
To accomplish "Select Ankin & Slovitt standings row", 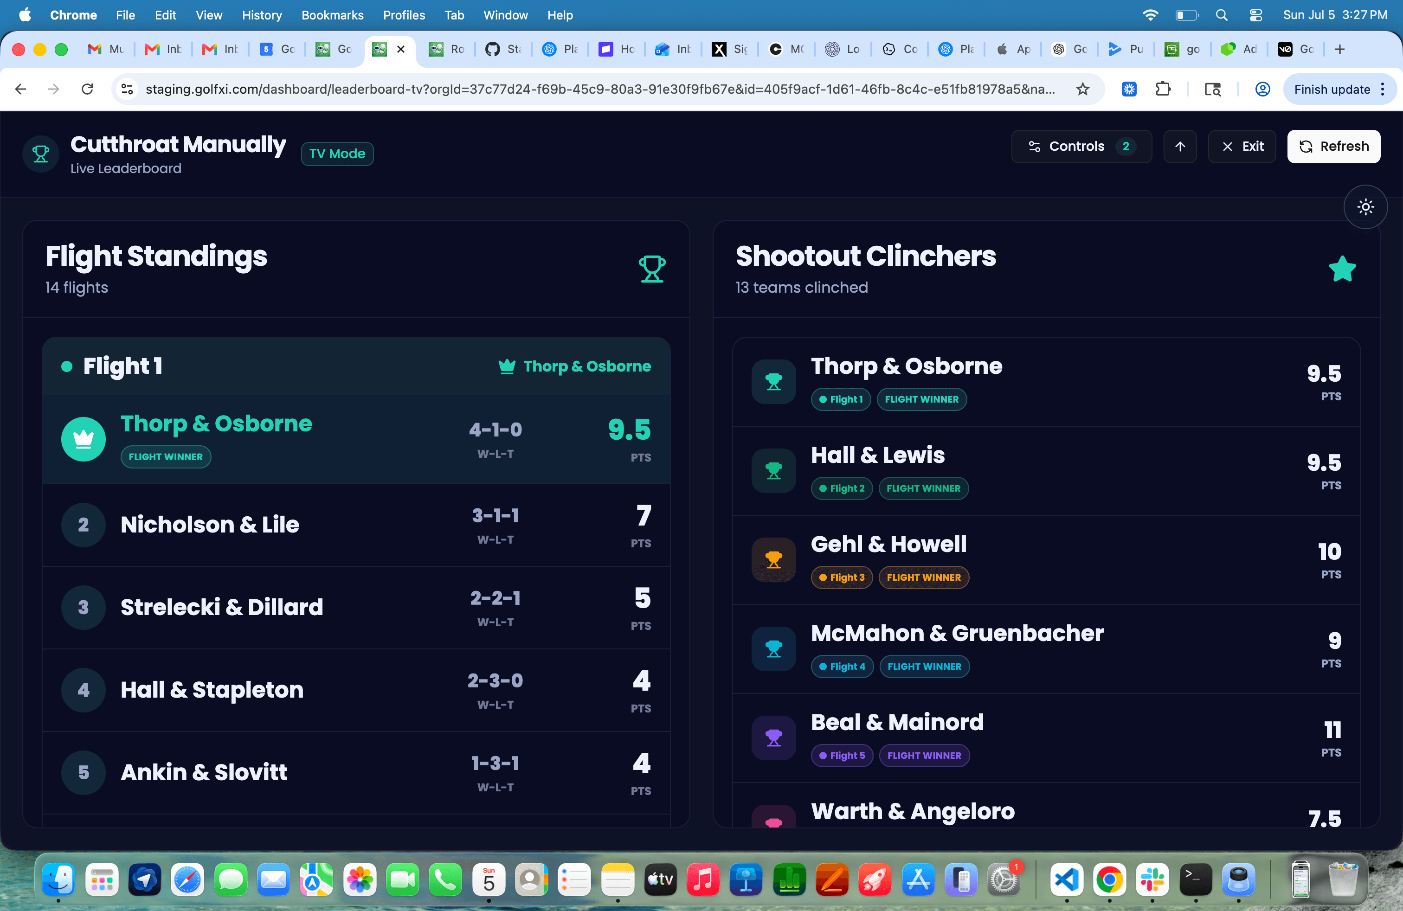I will click(356, 772).
